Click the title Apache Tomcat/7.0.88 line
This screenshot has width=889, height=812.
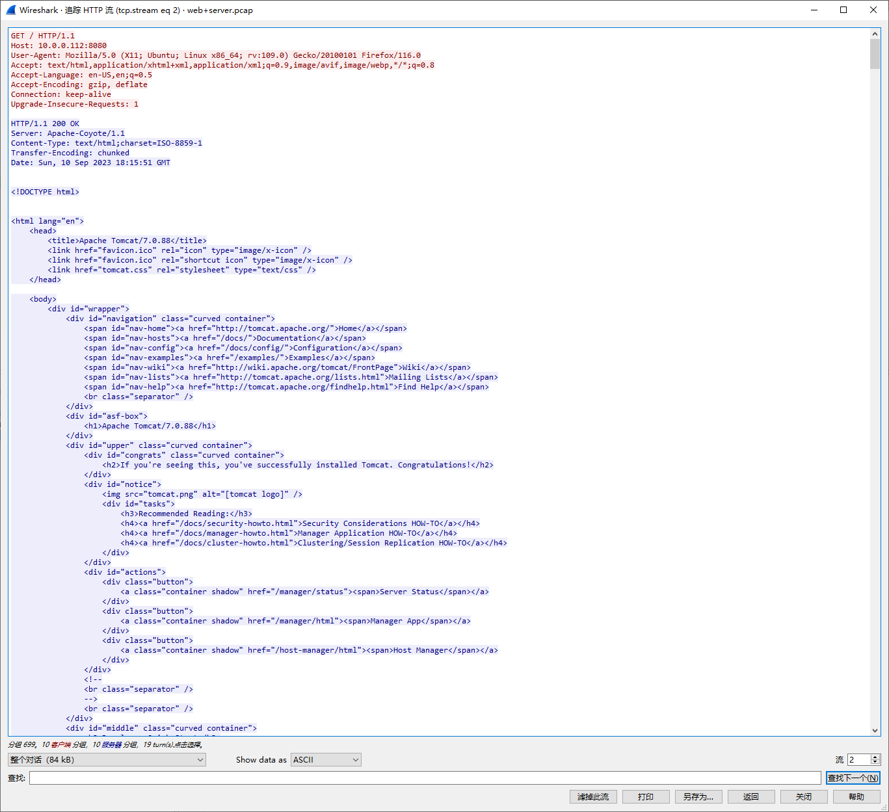(127, 241)
